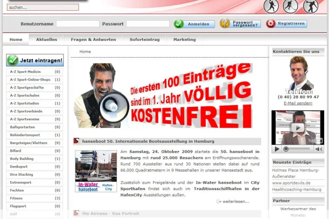This screenshot has height=219, width=329.
Task: Click the video progress slider
Action: [297, 149]
